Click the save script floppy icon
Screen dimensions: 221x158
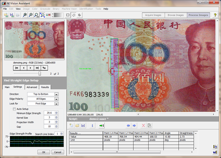coord(83,125)
